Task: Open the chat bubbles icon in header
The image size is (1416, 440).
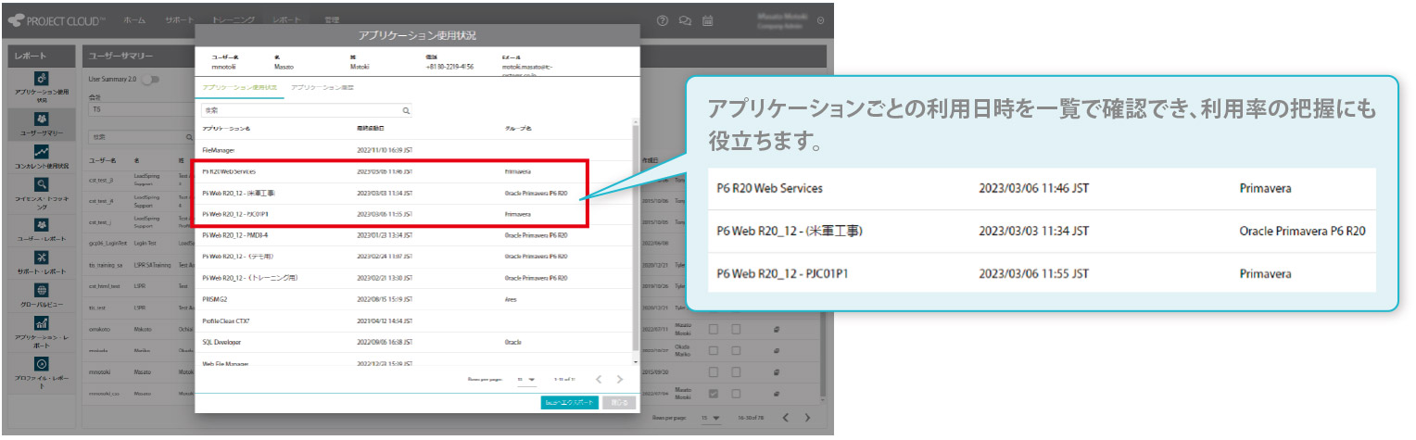Action: [685, 20]
